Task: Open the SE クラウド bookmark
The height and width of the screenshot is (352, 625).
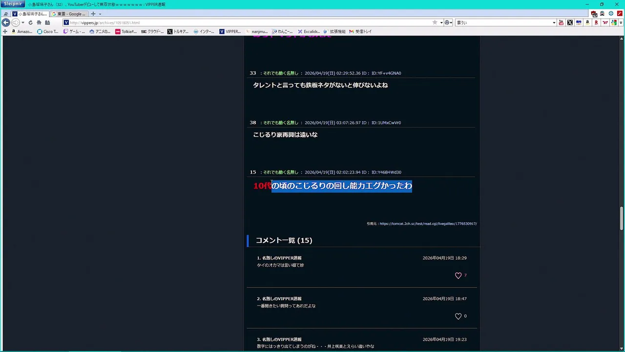Action: [x=152, y=31]
